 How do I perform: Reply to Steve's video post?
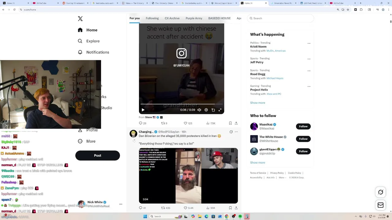click(x=142, y=123)
